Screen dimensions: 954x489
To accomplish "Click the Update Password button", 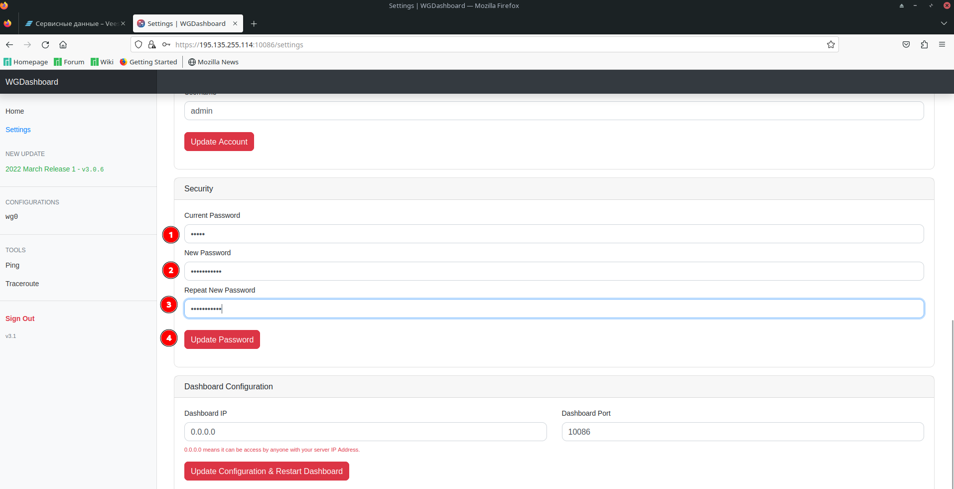I will point(222,339).
